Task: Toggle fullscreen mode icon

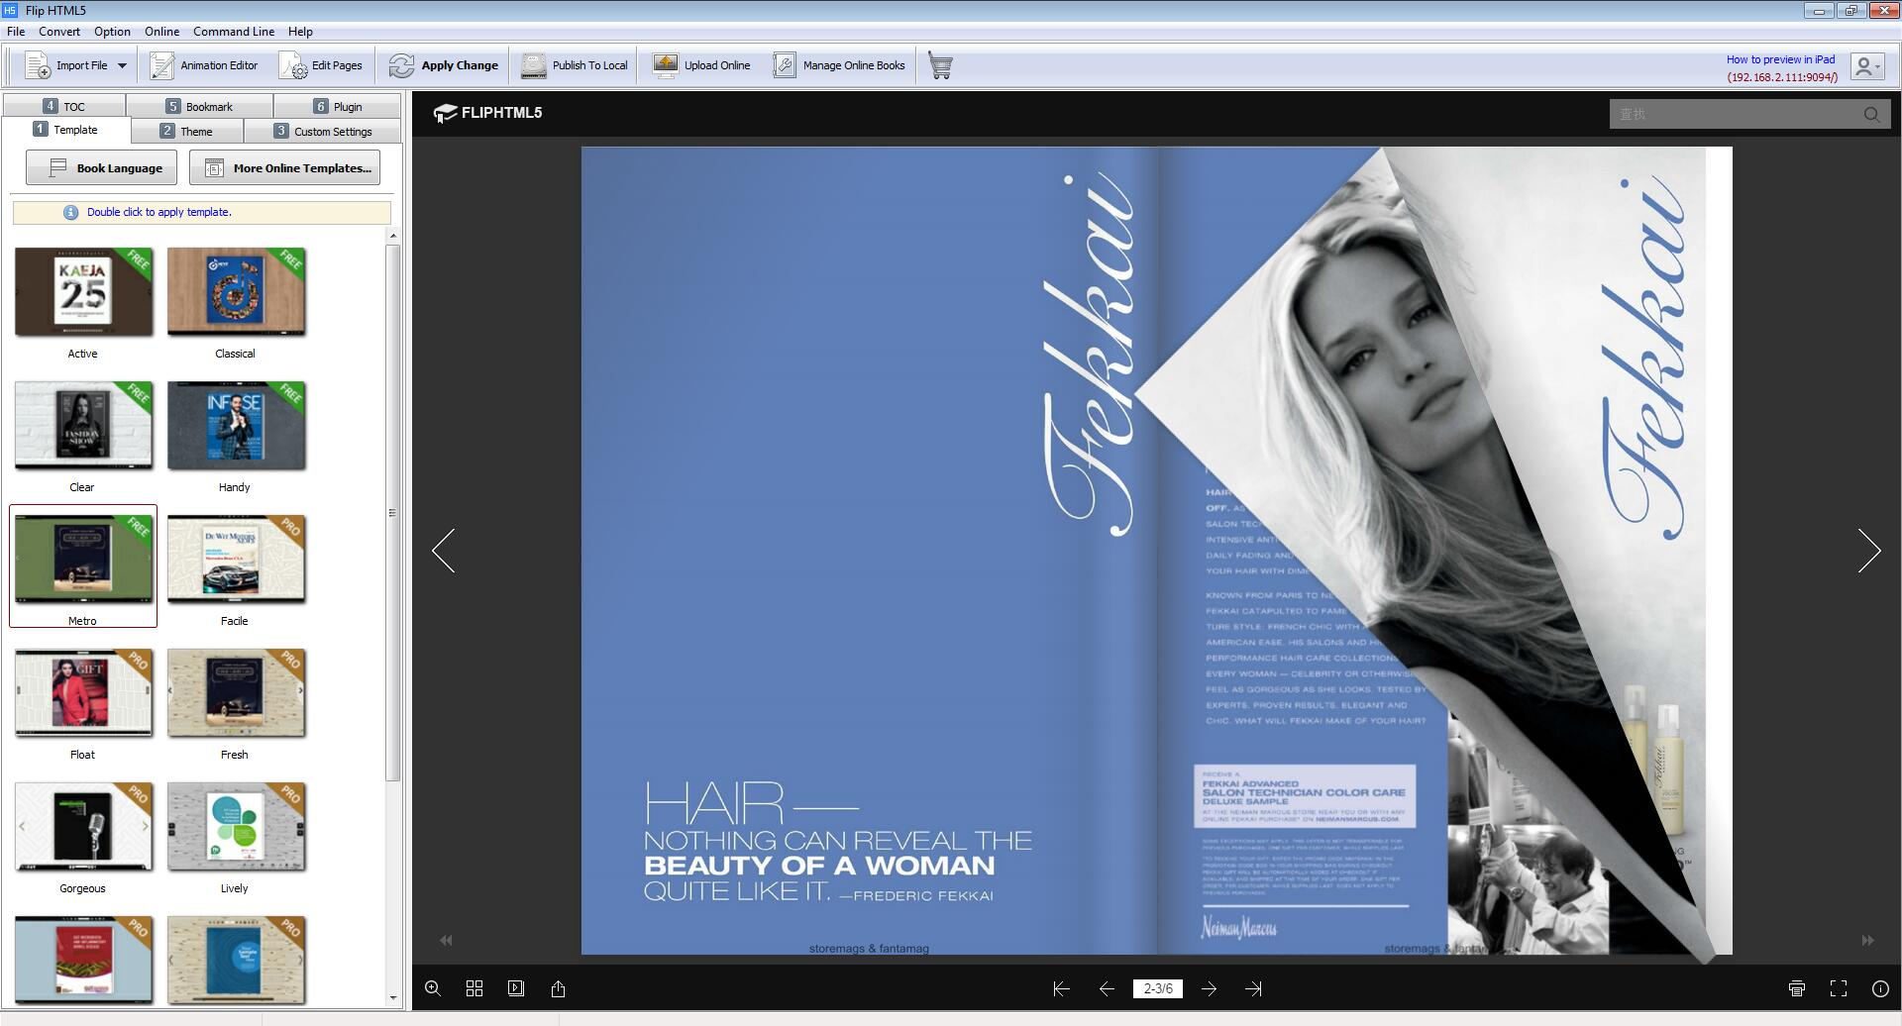Action: [x=1839, y=988]
